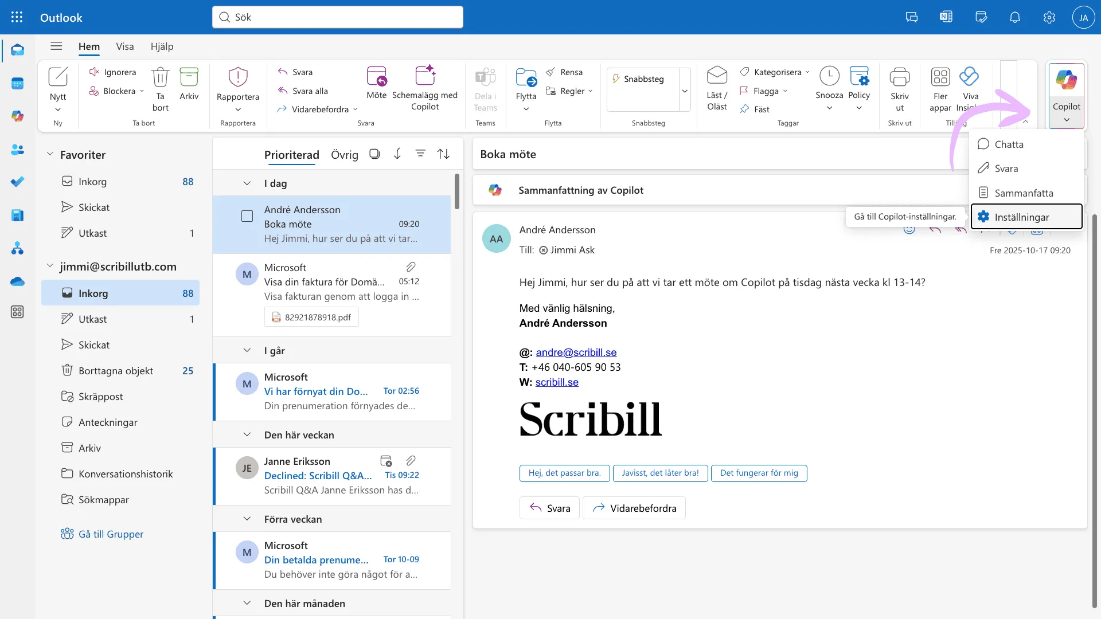Screen dimensions: 1101x619
Task: Click Ignorera in ribbon
Action: click(113, 72)
